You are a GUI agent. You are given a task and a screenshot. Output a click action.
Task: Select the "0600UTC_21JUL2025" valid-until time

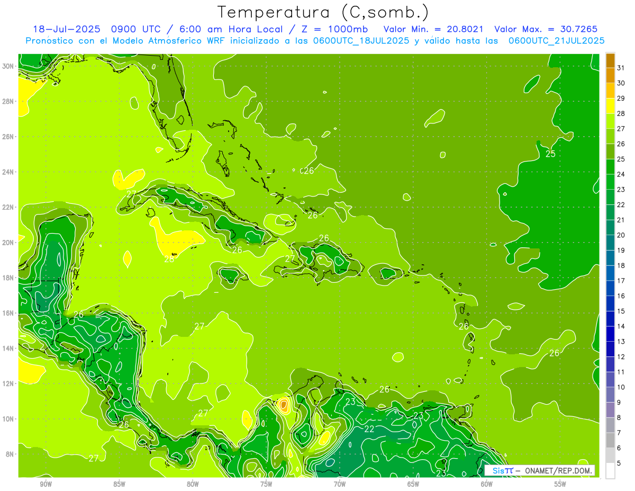coord(557,40)
